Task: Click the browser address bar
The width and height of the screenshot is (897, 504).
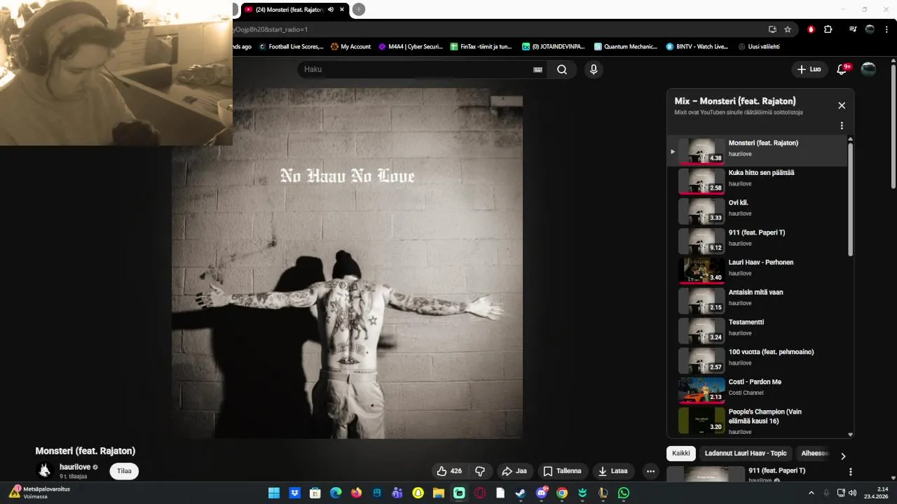Action: pyautogui.click(x=498, y=29)
